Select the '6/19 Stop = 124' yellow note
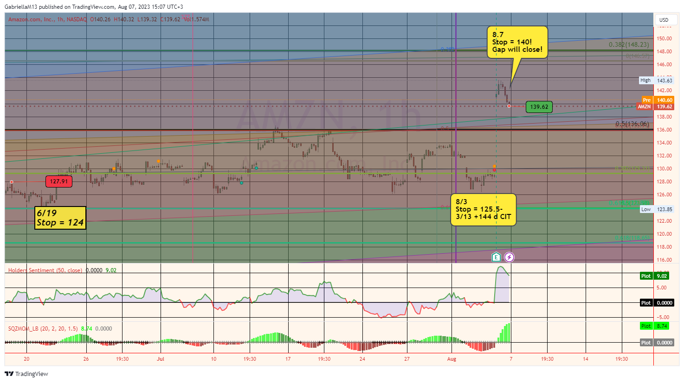Screen dimensions: 684x382 pyautogui.click(x=60, y=218)
